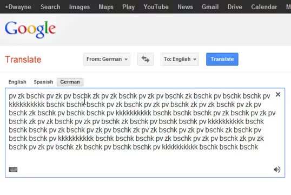Open Gmail in the top bar
This screenshot has width=291, height=195.
click(210, 7)
